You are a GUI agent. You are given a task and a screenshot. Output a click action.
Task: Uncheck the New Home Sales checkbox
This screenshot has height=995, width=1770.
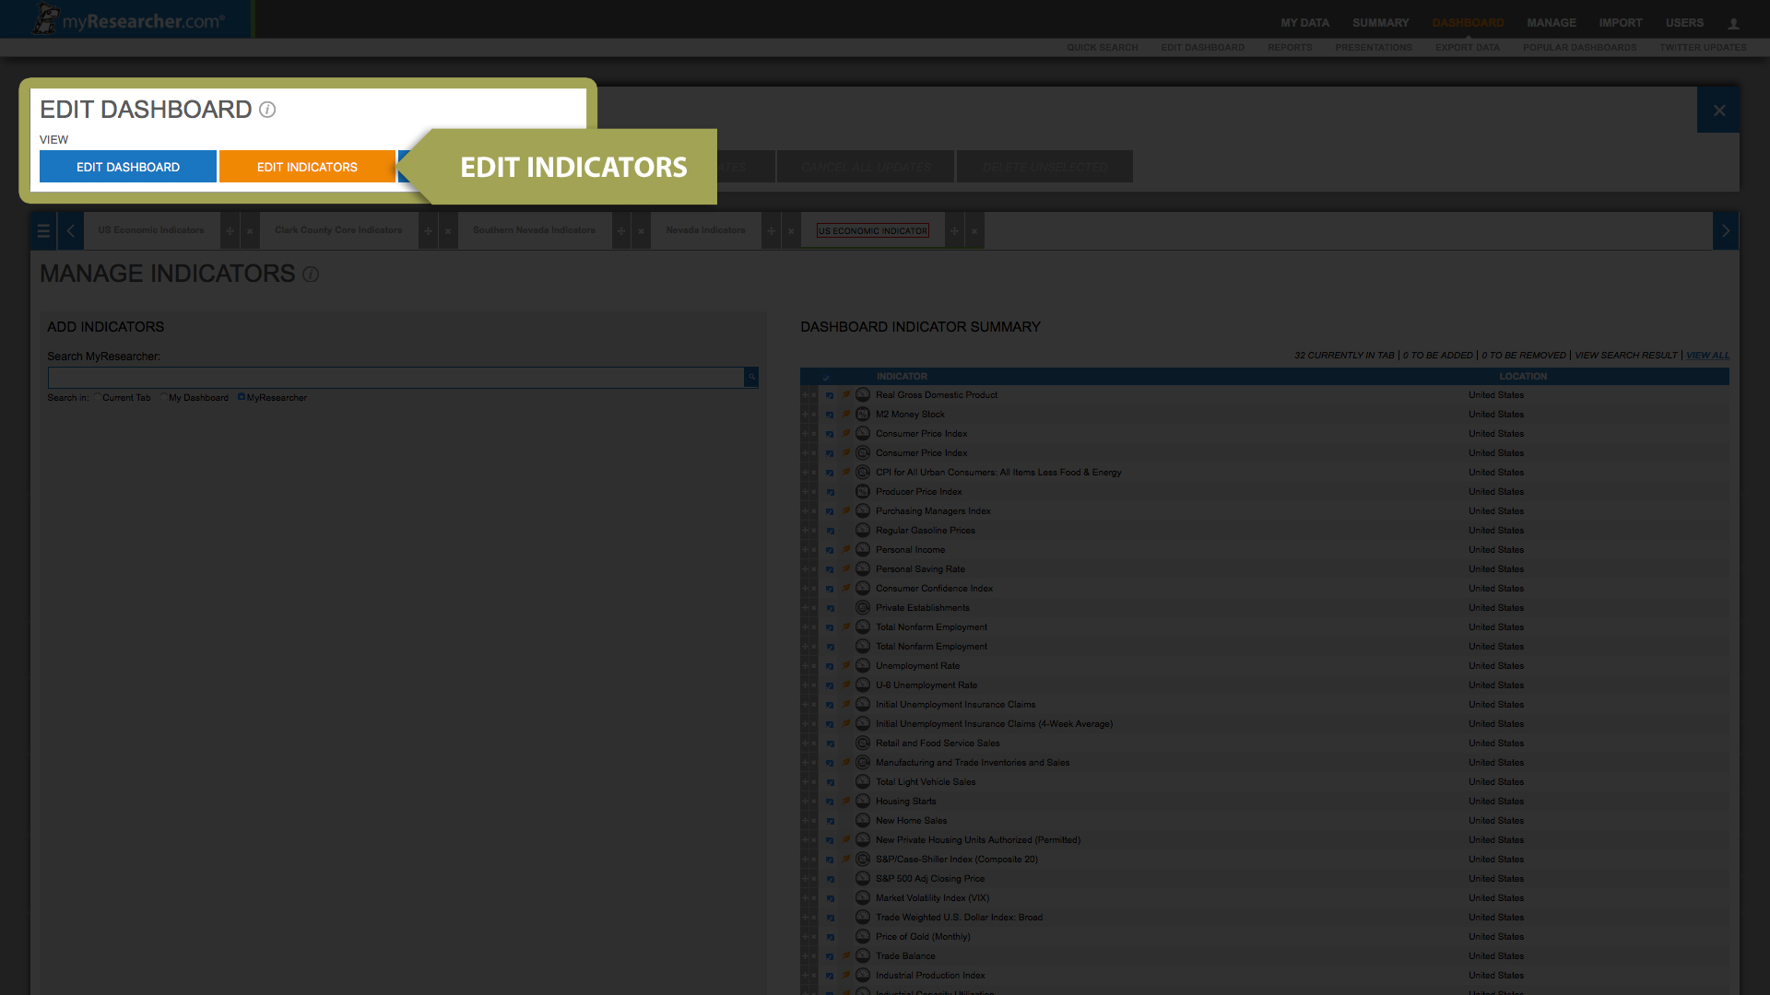pos(830,822)
